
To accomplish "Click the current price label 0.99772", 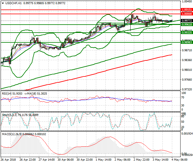I will coord(187,21).
